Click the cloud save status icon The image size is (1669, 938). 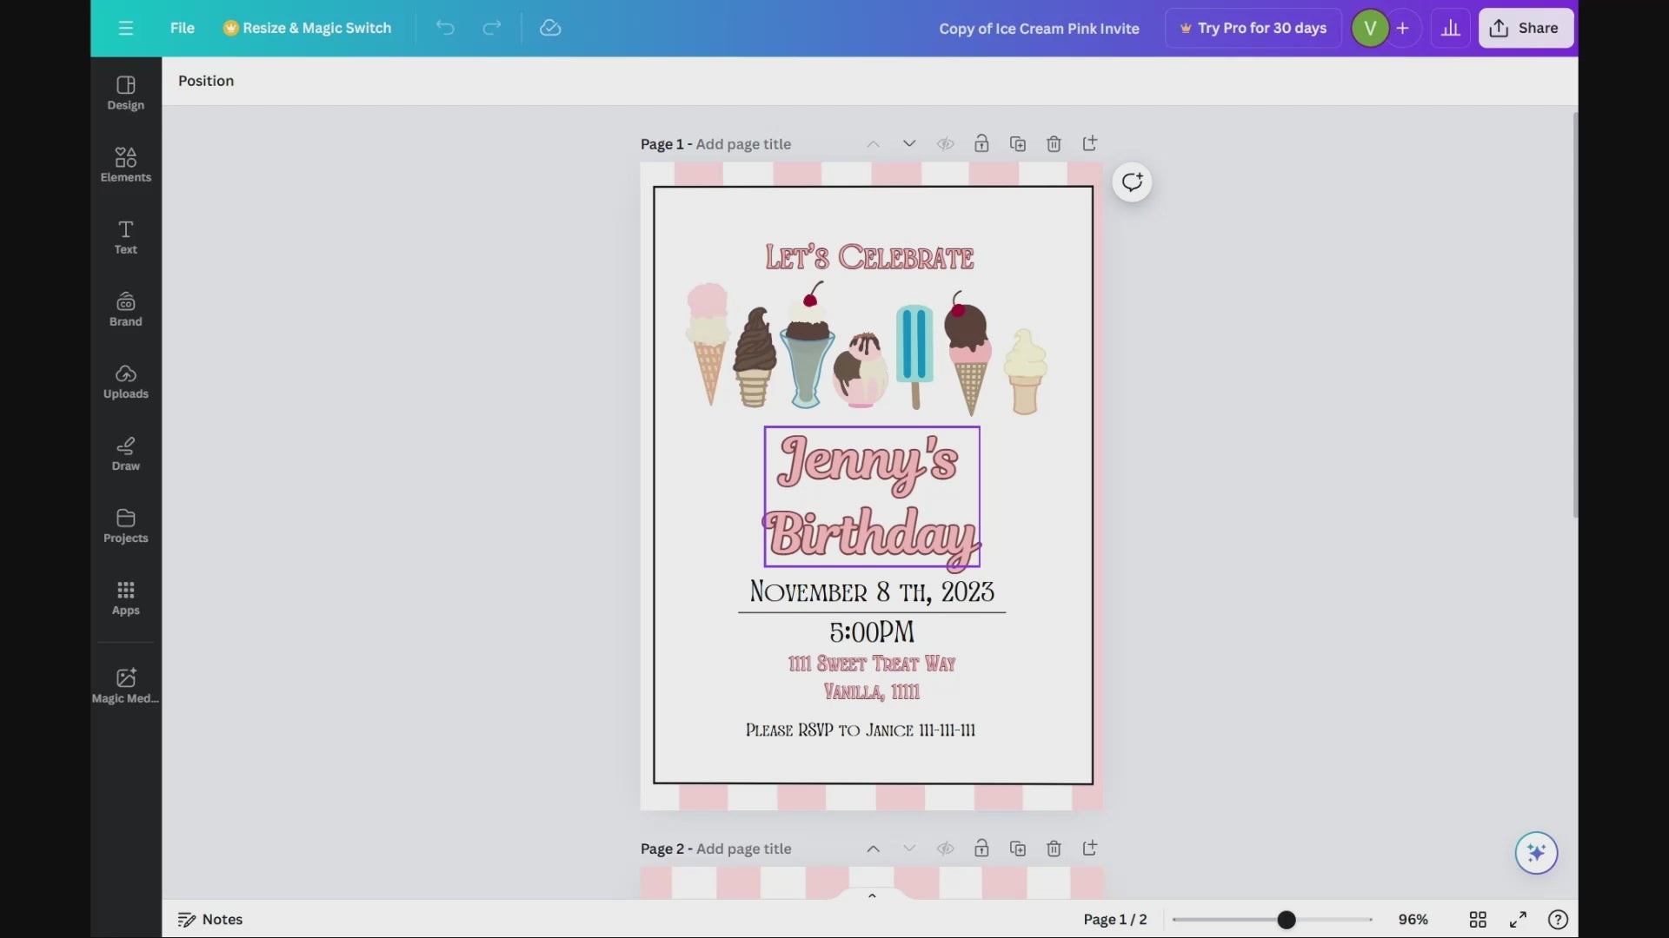click(550, 28)
